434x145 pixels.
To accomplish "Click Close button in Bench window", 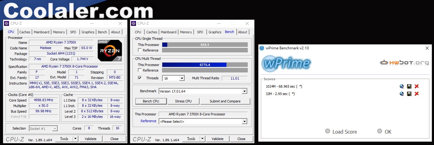I will coord(241,139).
